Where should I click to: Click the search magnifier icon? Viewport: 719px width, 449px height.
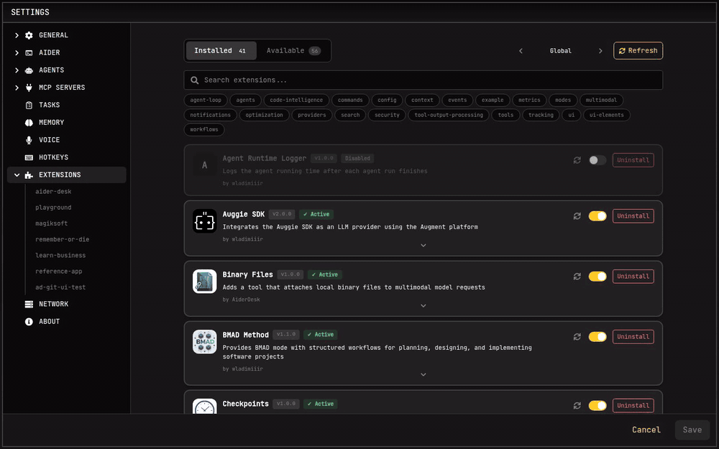pyautogui.click(x=194, y=80)
